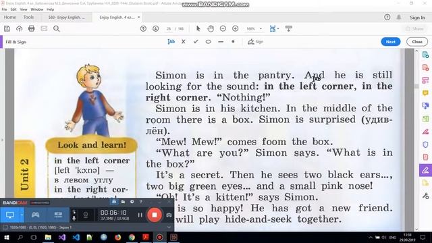
Task: Click the page number input field
Action: tap(169, 28)
